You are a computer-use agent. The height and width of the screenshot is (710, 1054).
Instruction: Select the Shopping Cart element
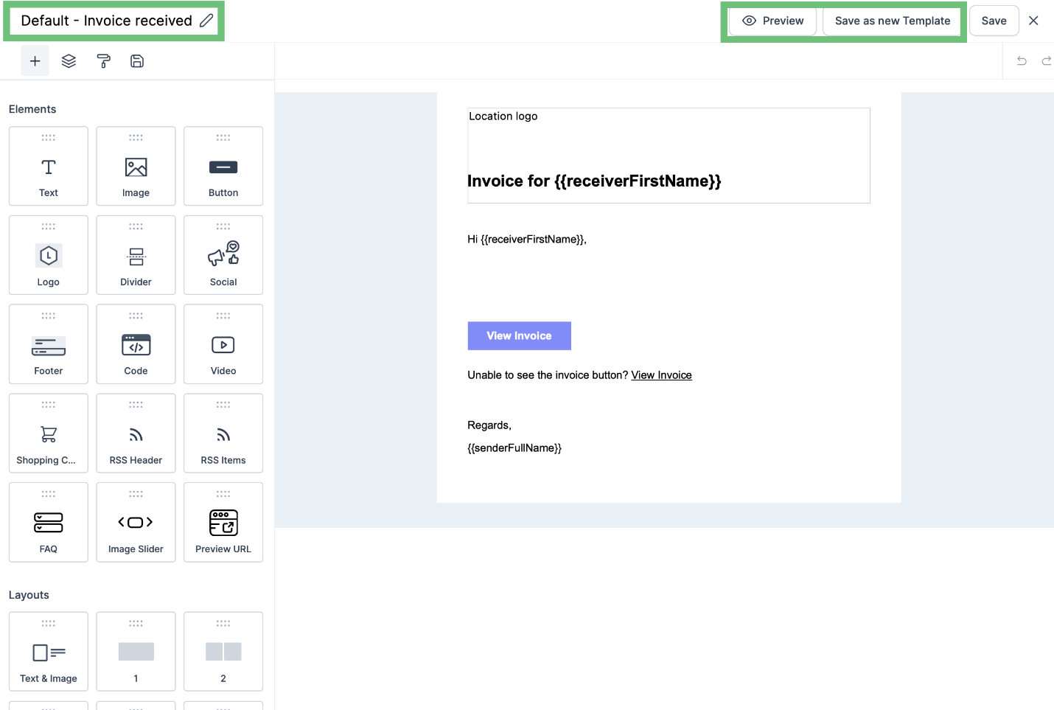(x=49, y=434)
